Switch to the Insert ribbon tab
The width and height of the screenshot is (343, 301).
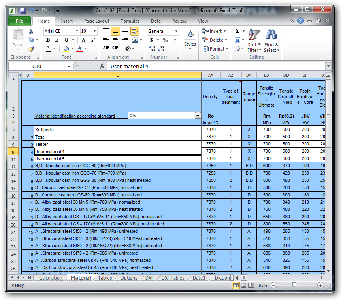[67, 21]
